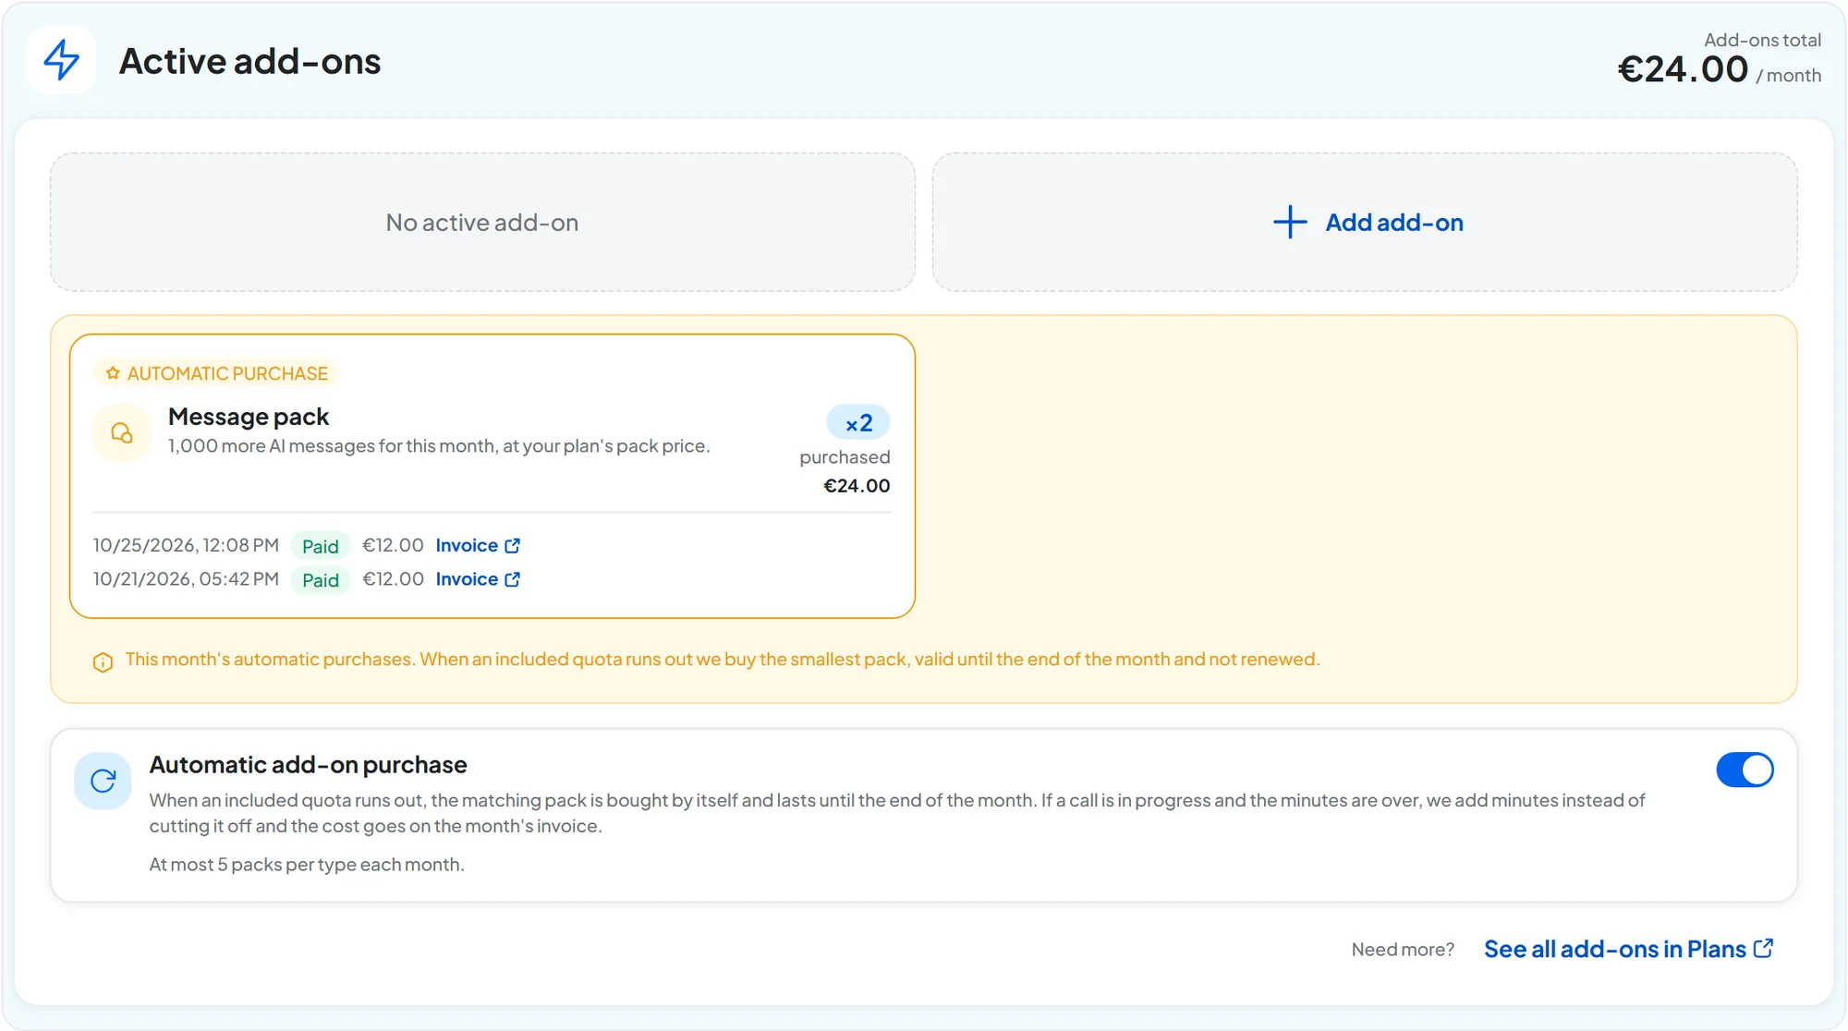The image size is (1848, 1031).
Task: Open the Invoice link for 10/21/2026 purchase
Action: coord(477,579)
